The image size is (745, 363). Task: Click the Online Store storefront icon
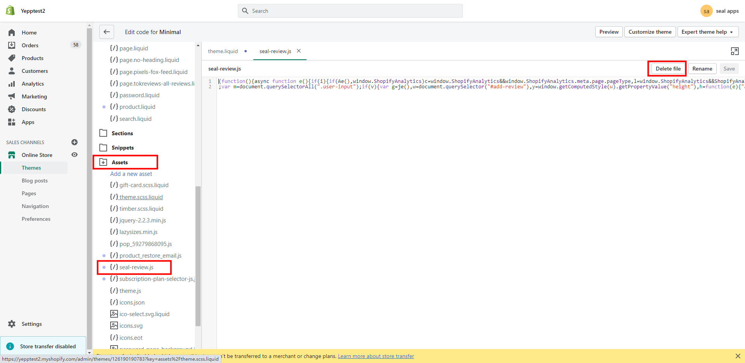tap(12, 155)
